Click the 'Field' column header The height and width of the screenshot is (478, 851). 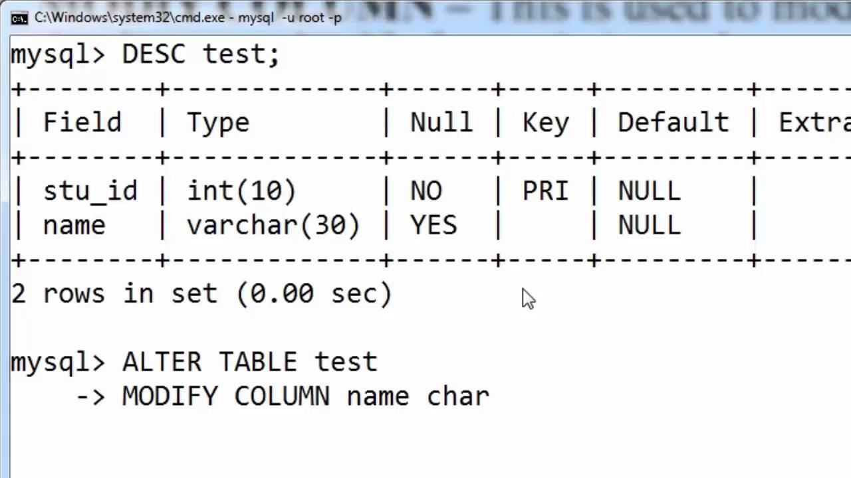[82, 123]
